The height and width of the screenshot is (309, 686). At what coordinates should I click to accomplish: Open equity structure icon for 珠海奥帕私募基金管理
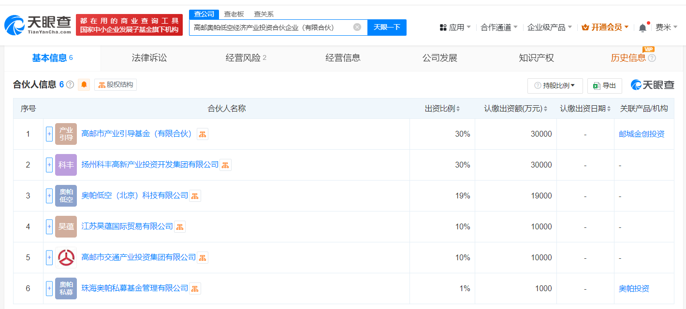pyautogui.click(x=195, y=289)
